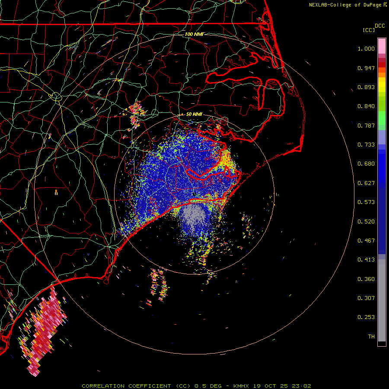The image size is (389, 389).
Task: Click the 0.253 value on the scale
Action: (x=366, y=317)
